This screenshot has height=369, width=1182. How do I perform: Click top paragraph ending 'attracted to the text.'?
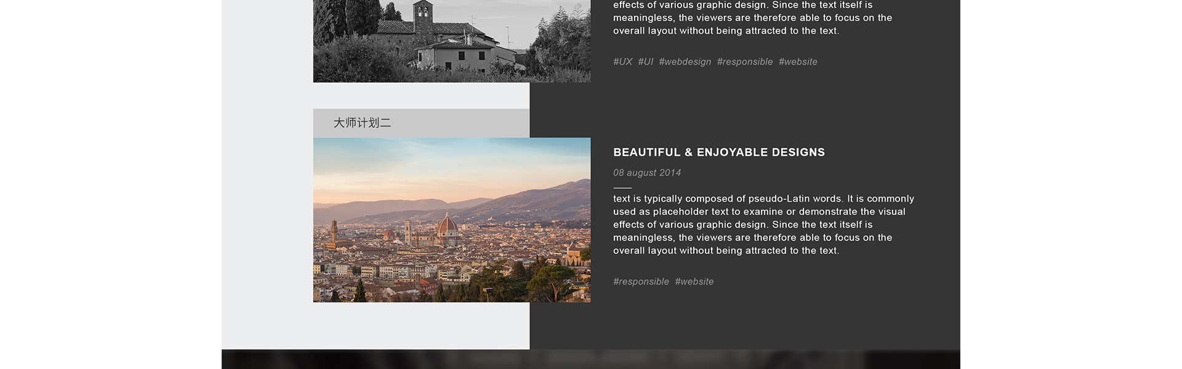752,18
